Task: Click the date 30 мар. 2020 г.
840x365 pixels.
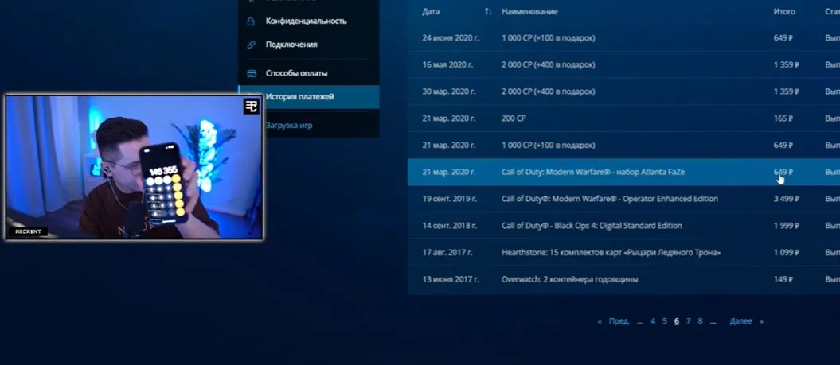Action: coord(449,91)
